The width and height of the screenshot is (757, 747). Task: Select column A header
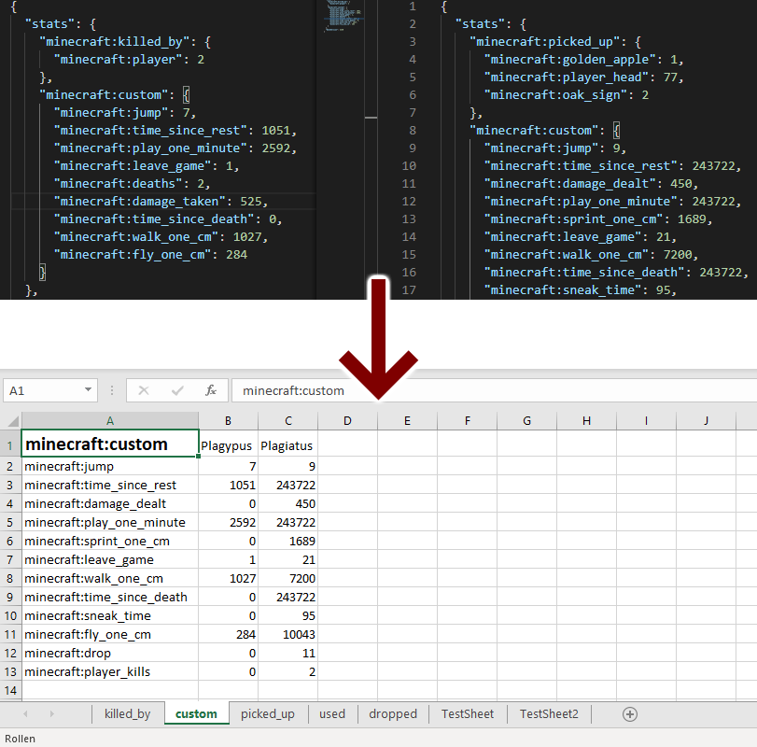coord(110,420)
